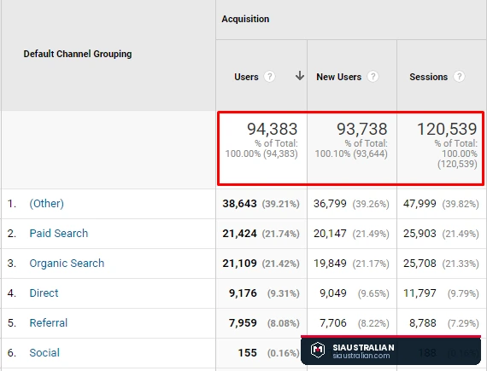Select the 25,708 sessions cell

pyautogui.click(x=420, y=264)
